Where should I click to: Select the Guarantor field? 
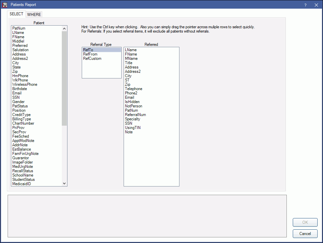click(37, 158)
